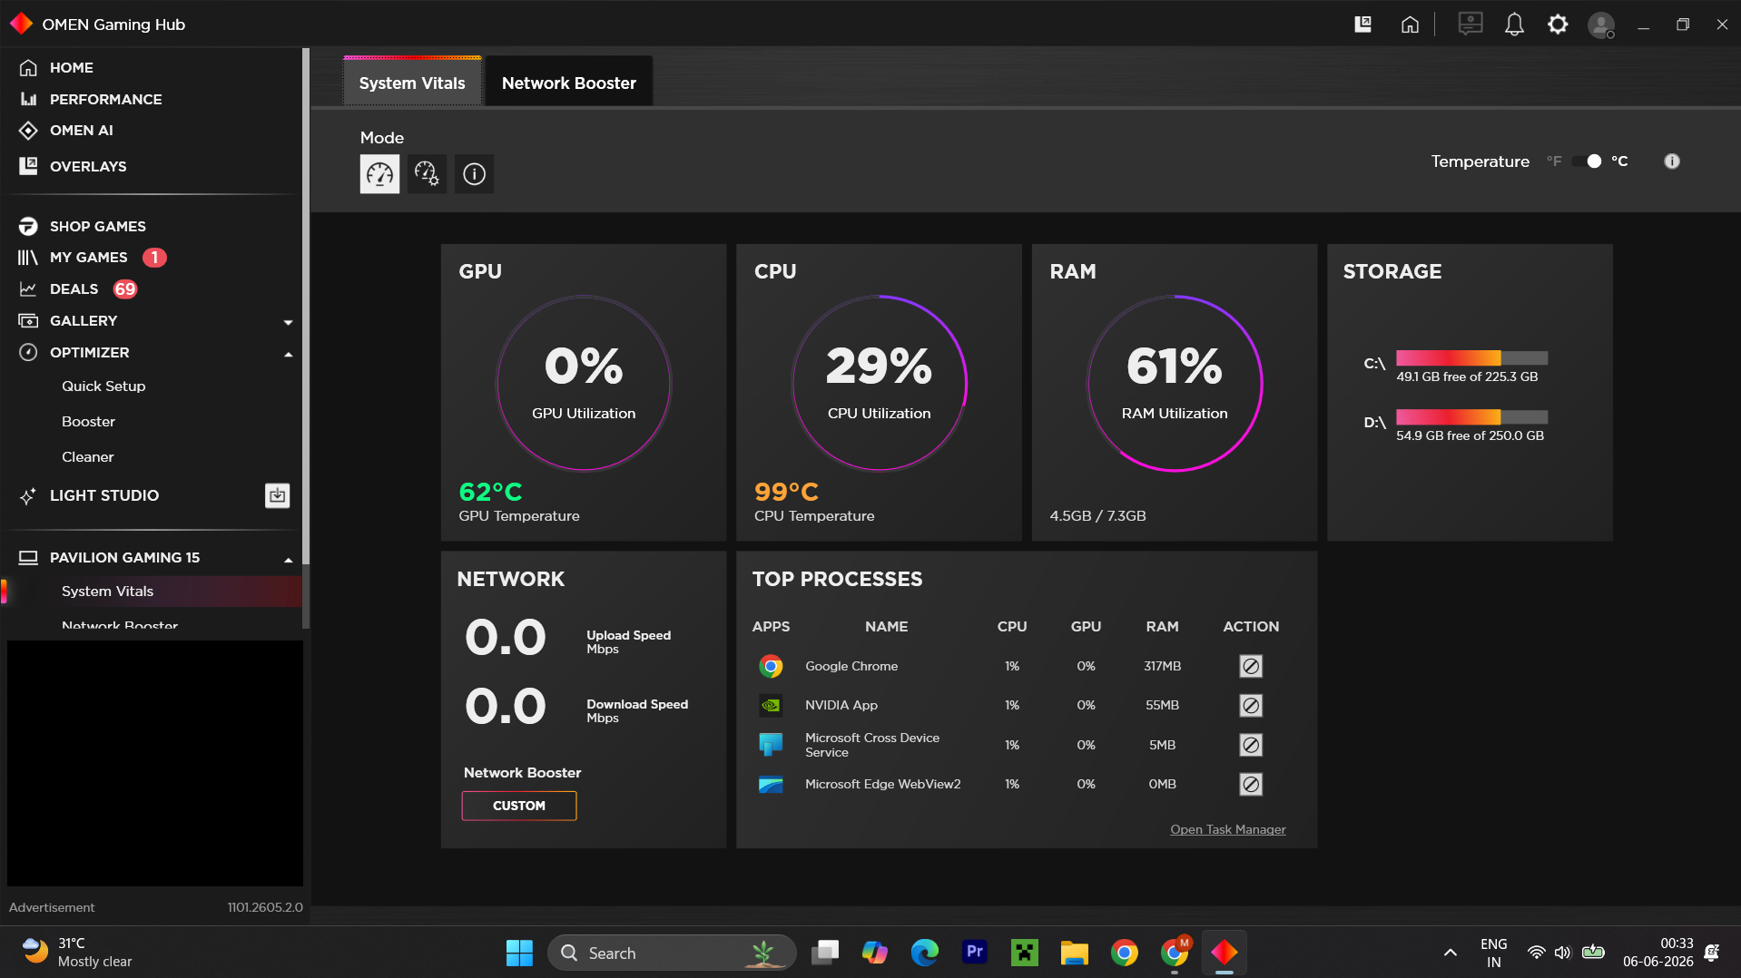
Task: Open Task Manager link
Action: point(1227,829)
